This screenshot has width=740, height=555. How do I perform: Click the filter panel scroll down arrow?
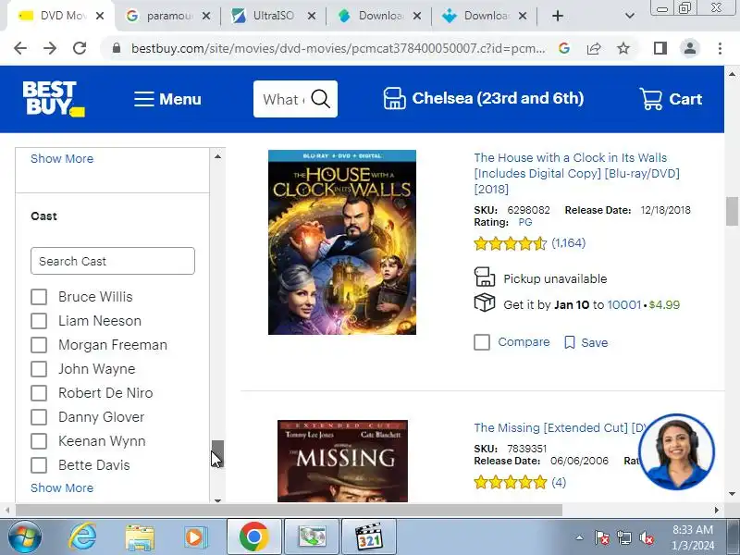click(x=217, y=499)
